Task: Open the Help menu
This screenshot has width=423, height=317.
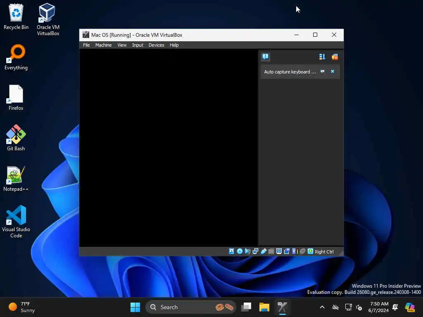Action: [x=174, y=45]
